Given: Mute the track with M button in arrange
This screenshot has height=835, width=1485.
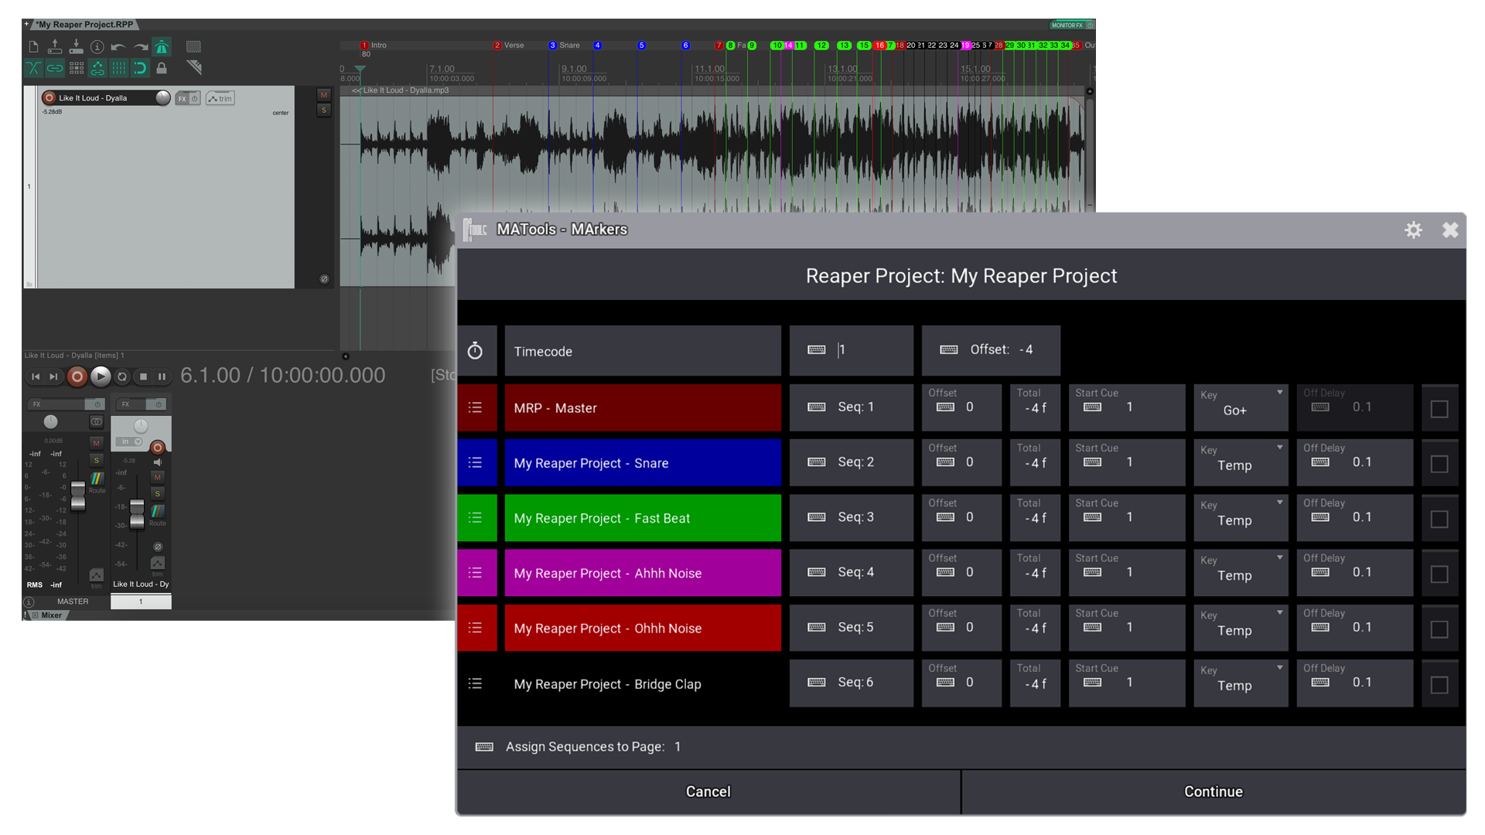Looking at the screenshot, I should 324,94.
